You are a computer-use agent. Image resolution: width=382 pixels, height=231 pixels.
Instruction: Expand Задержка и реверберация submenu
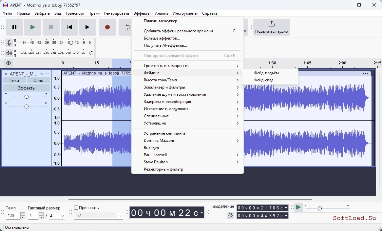(188, 102)
